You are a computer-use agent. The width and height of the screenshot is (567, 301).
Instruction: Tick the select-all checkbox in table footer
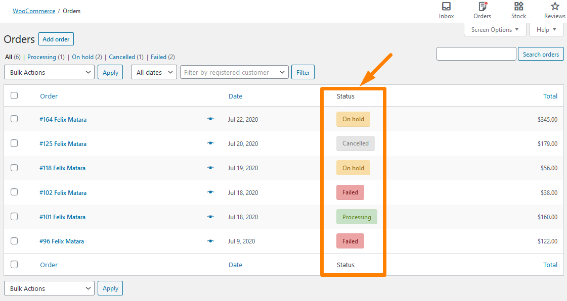click(x=14, y=265)
